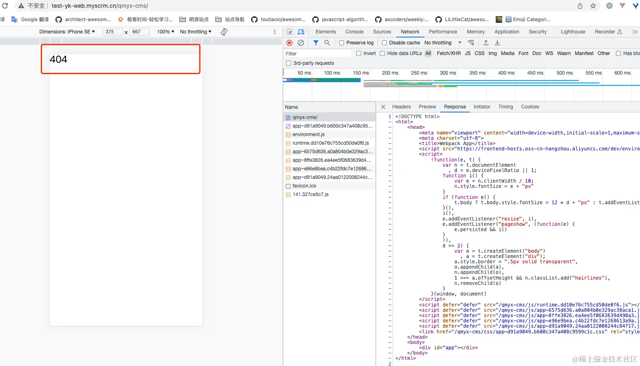Open device toolbar No throttling dropdown

click(x=196, y=32)
